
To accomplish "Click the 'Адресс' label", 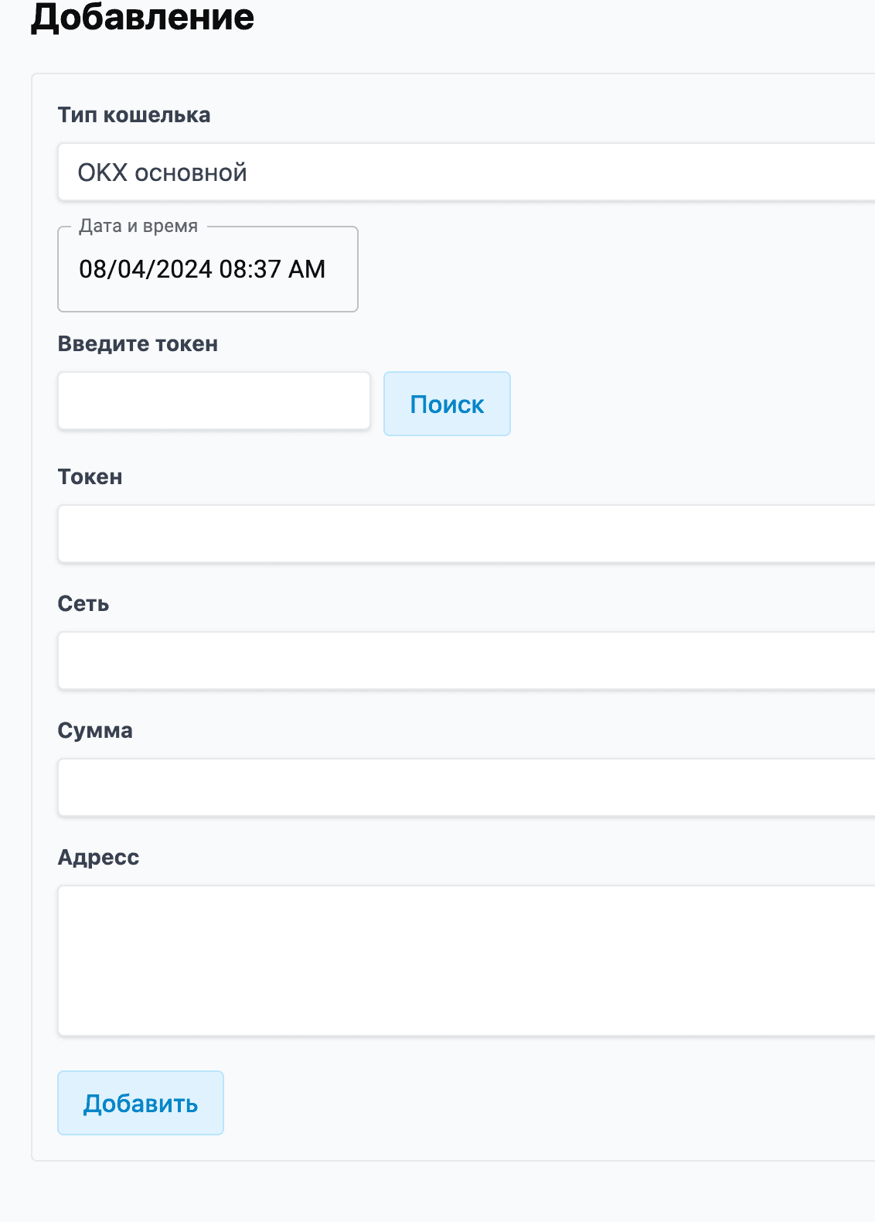I will 98,857.
